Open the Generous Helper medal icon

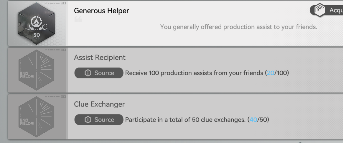(x=37, y=23)
